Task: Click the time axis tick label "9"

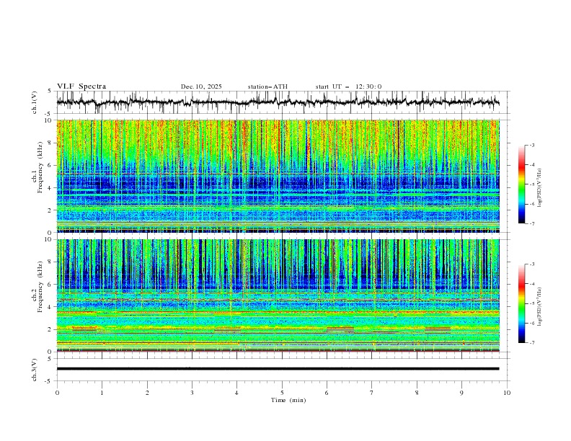Action: (461, 393)
